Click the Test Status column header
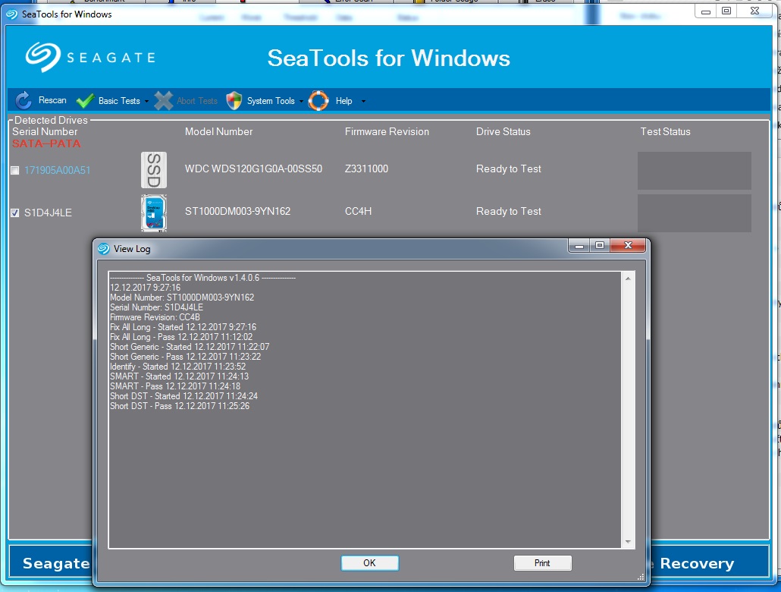 (666, 131)
